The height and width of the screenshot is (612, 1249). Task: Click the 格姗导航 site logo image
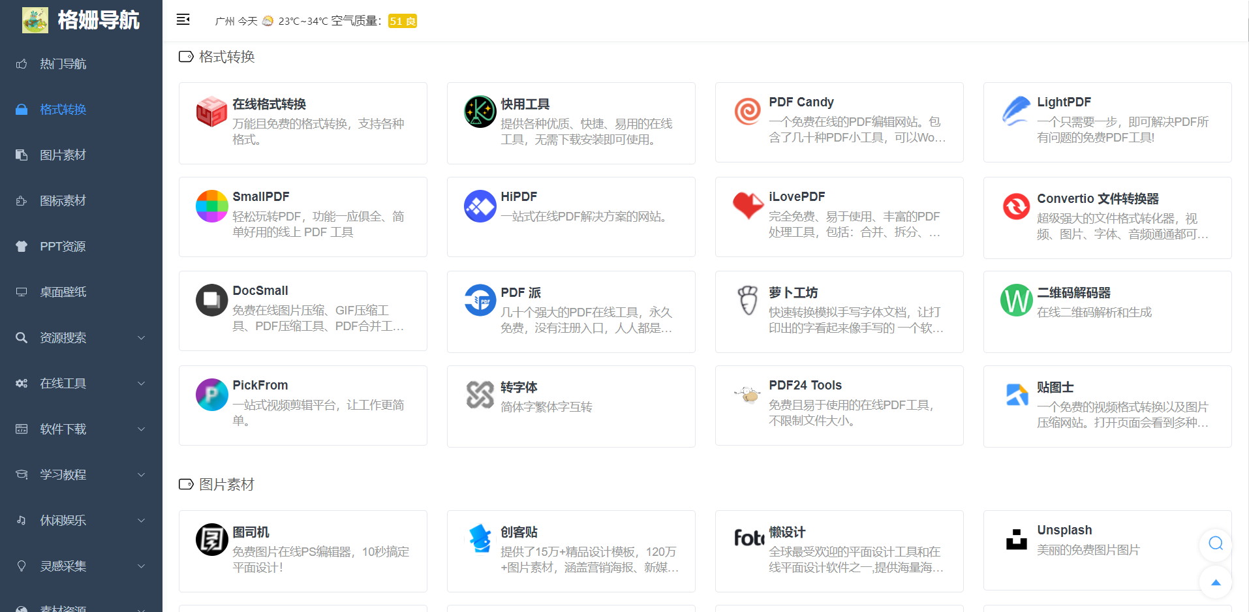coord(35,20)
